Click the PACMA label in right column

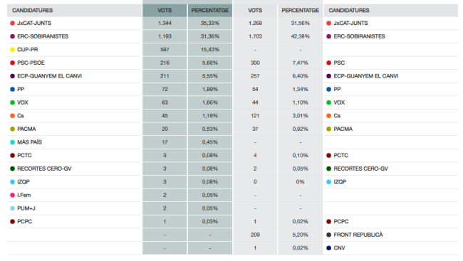(343, 129)
